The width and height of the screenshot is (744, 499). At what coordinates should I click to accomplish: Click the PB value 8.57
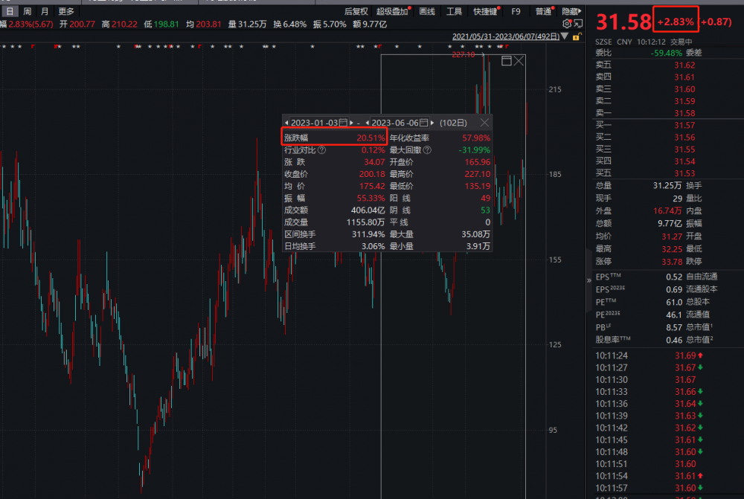coord(674,327)
